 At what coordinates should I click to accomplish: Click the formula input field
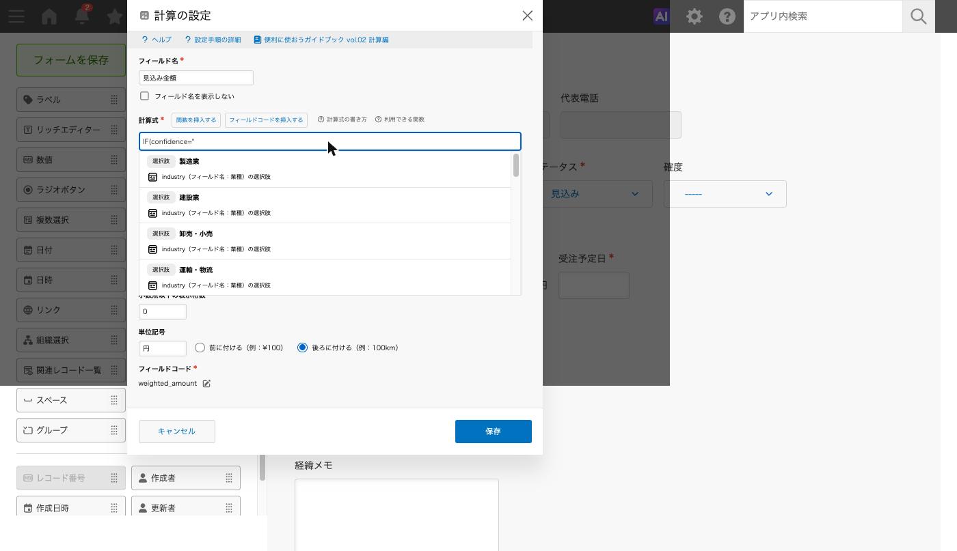[x=330, y=141]
